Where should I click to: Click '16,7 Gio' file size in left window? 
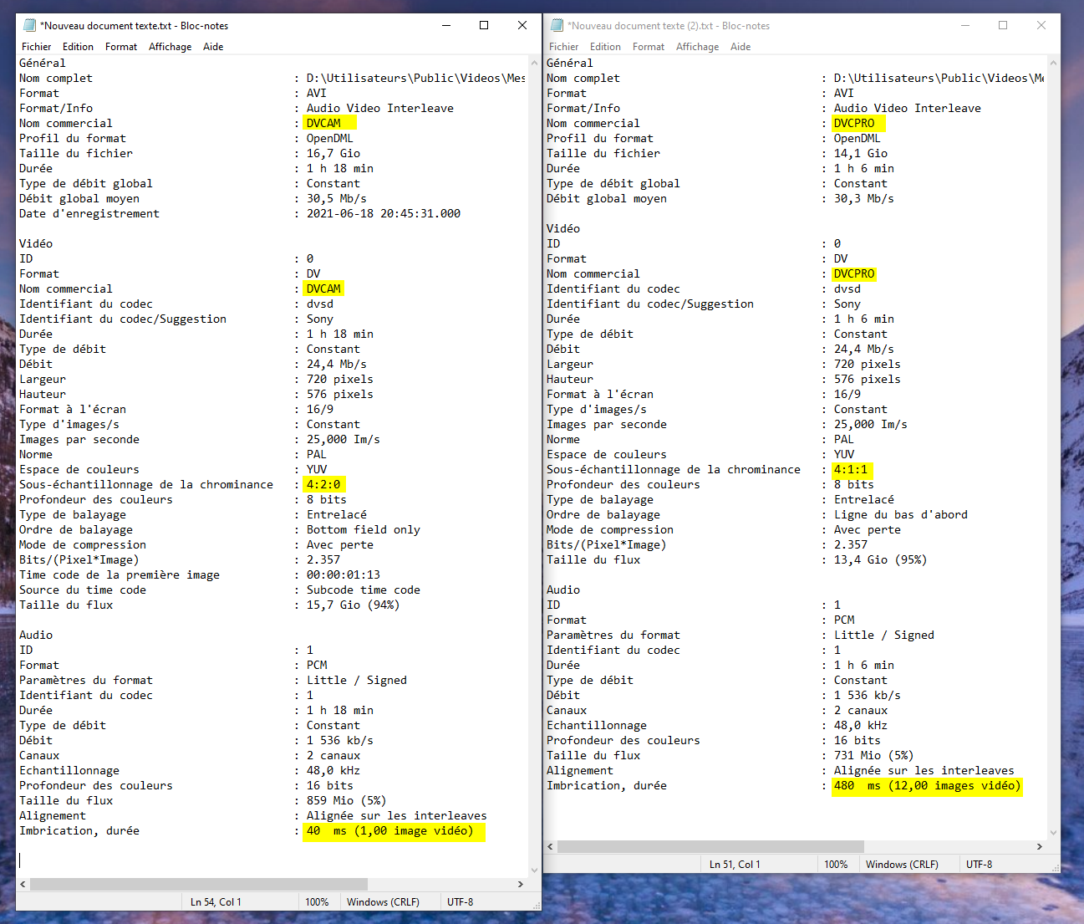(x=333, y=153)
